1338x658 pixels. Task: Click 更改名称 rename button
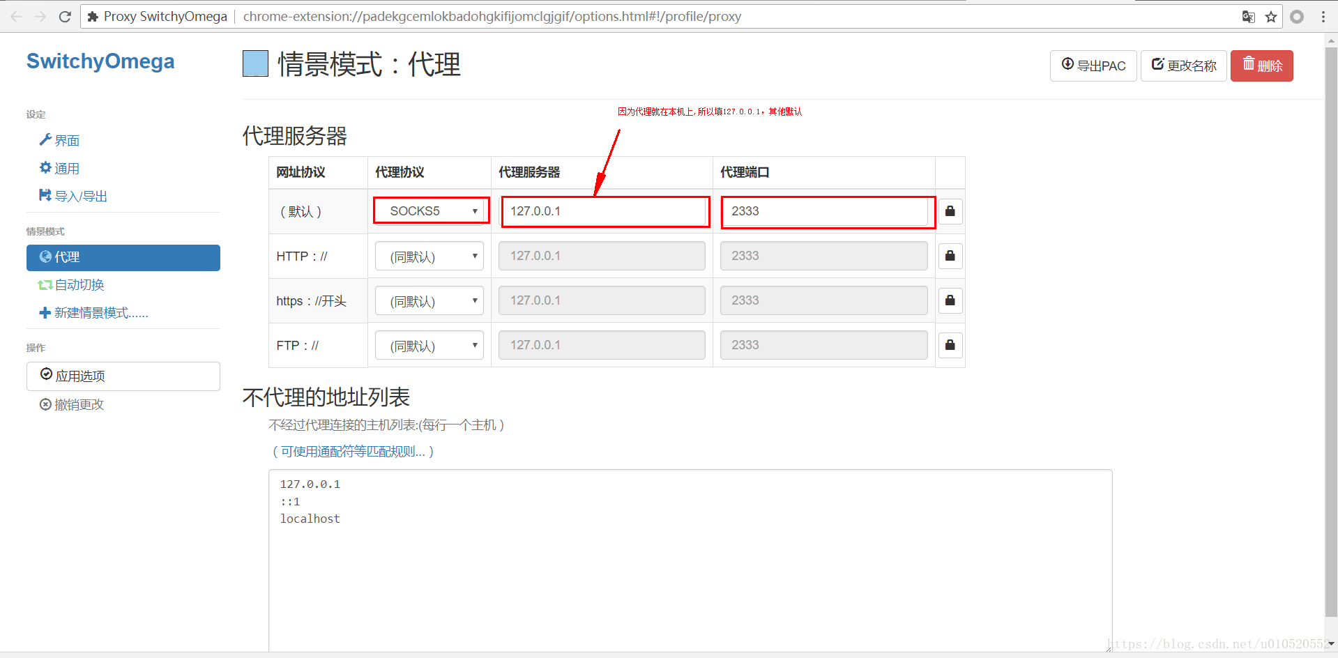[1183, 66]
